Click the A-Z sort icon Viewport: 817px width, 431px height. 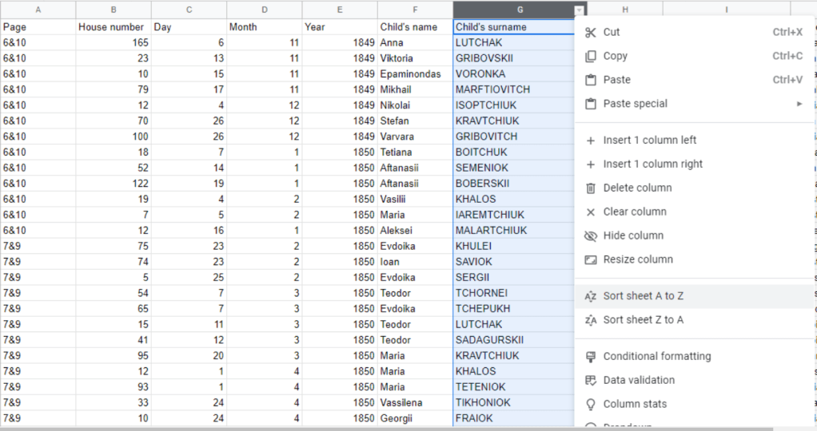(591, 296)
